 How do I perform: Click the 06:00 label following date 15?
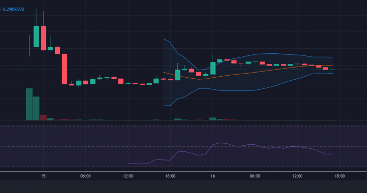coord(86,176)
